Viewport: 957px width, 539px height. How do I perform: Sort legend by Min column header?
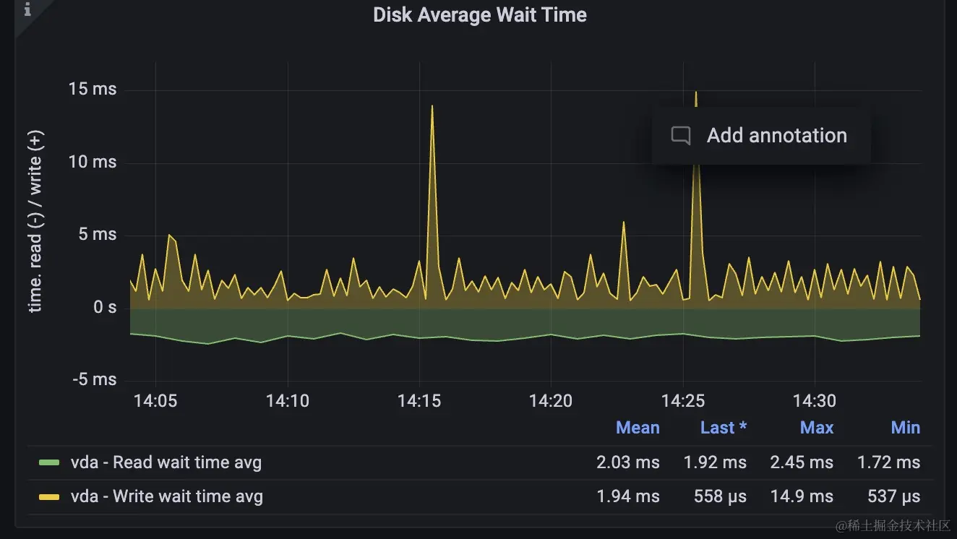(906, 428)
